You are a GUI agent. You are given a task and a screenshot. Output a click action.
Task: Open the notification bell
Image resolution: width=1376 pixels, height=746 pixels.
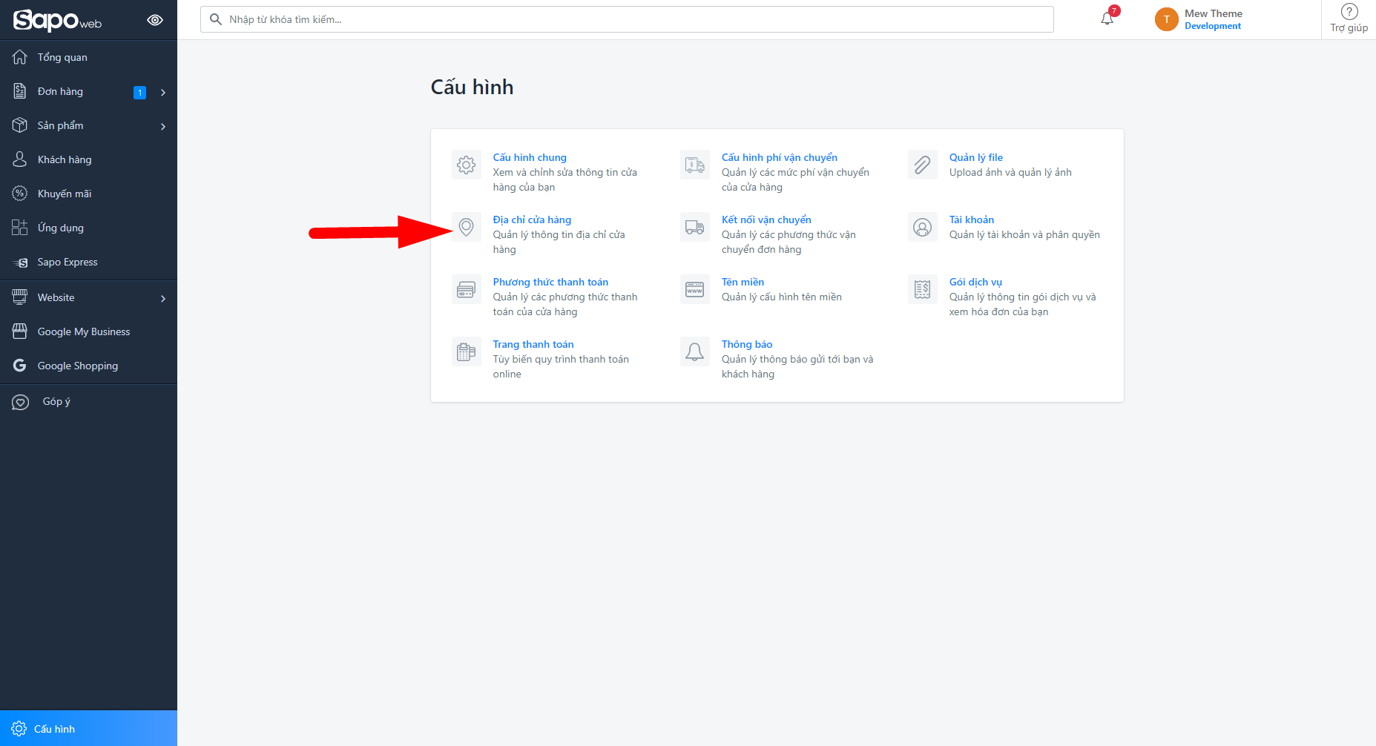pos(1107,19)
